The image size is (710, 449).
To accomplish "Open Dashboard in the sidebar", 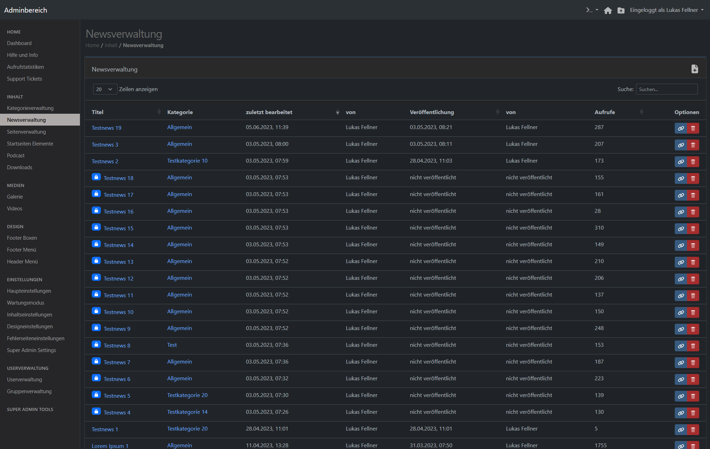I will pyautogui.click(x=19, y=43).
